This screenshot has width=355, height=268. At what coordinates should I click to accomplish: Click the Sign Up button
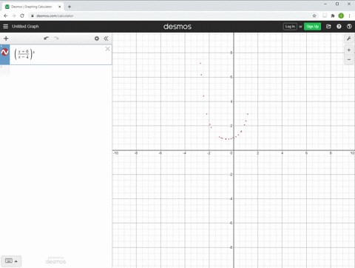pyautogui.click(x=312, y=27)
